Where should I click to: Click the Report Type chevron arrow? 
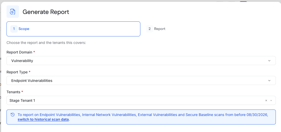tap(269, 81)
